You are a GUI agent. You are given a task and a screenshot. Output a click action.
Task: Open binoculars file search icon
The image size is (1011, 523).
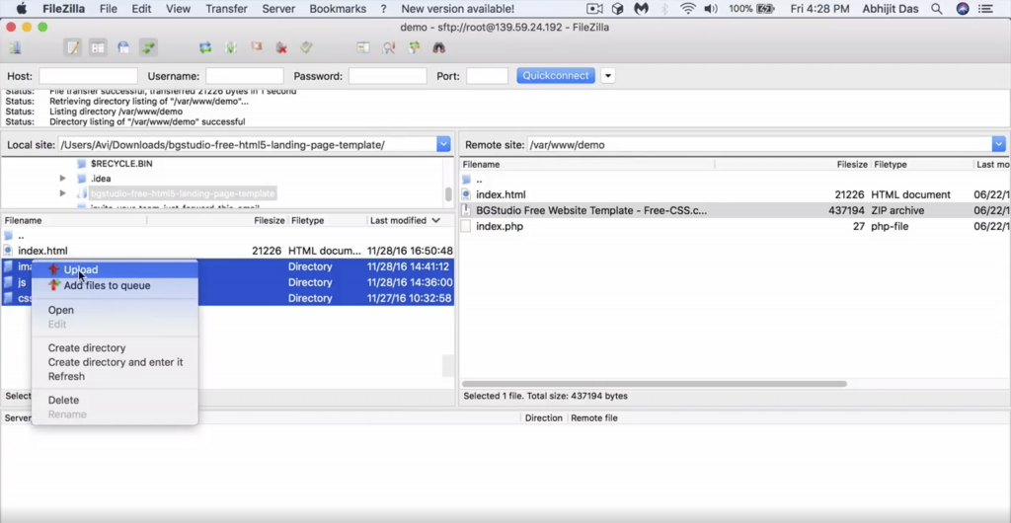[x=439, y=47]
